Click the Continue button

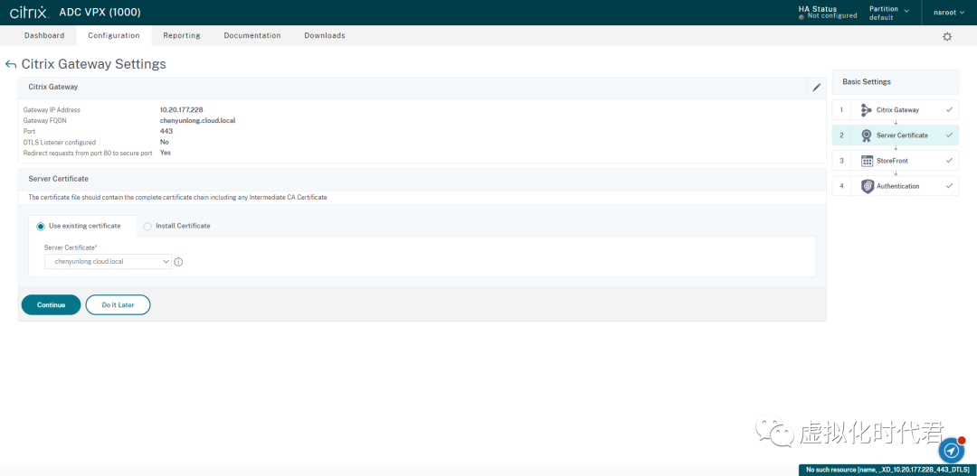click(x=51, y=305)
